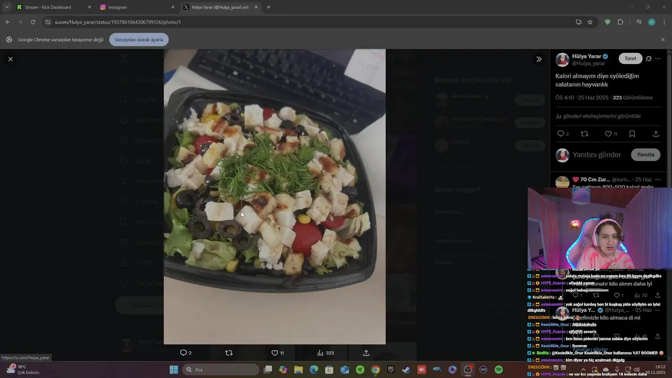Screen dimensions: 672x378
Task: Go back in the browser
Action: point(7,22)
